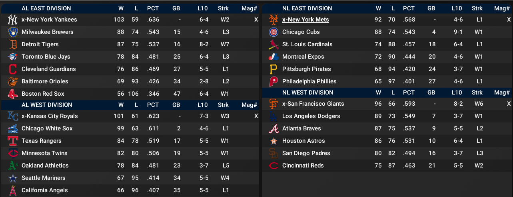This screenshot has height=197, width=513.
Task: Open the Boston Red Sox team page
Action: 43,94
